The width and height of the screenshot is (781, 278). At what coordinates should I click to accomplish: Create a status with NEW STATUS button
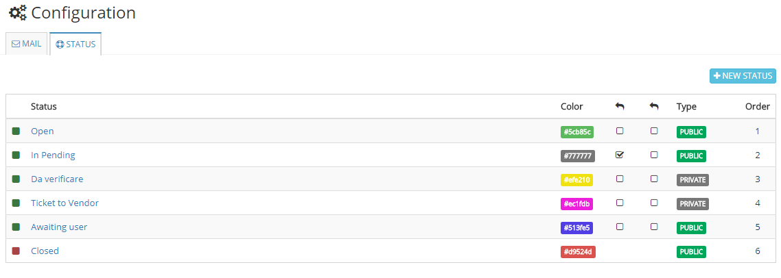[743, 76]
